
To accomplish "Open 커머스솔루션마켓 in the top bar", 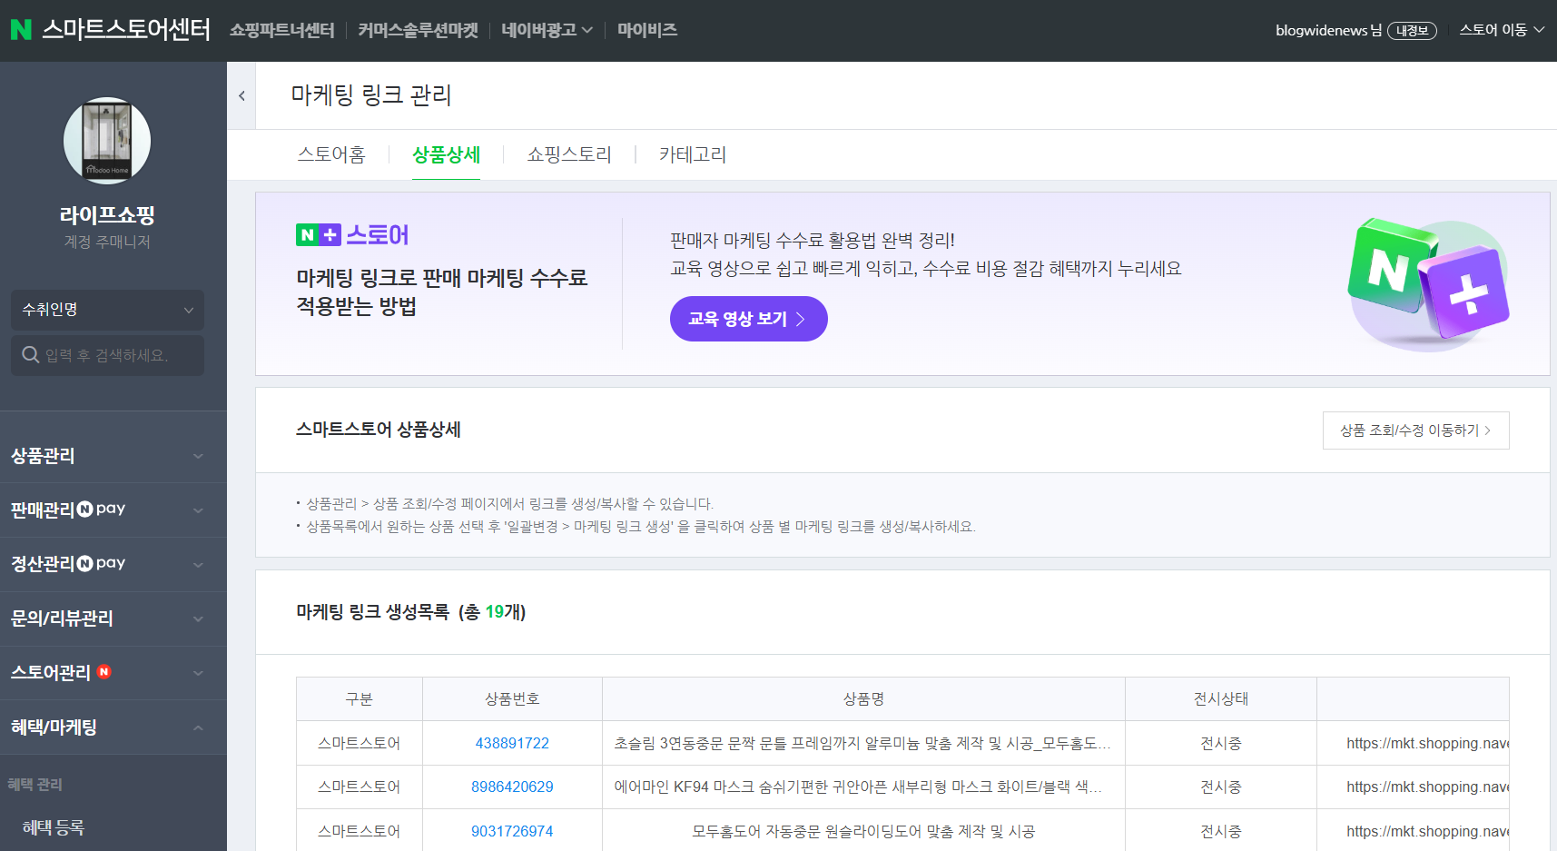I will pyautogui.click(x=418, y=30).
